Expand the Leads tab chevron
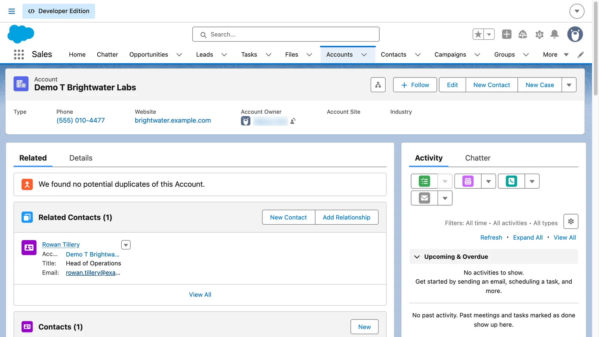 [x=224, y=55]
